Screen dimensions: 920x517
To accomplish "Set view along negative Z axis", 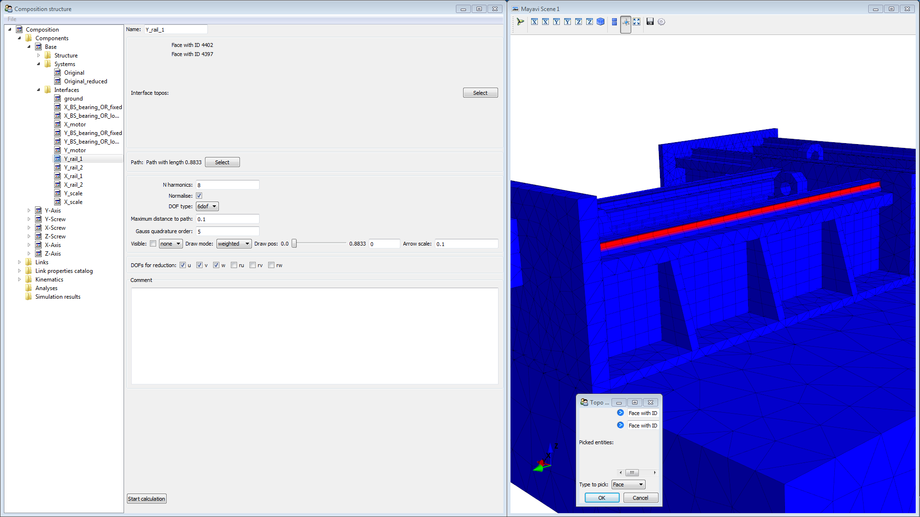I will coord(590,22).
